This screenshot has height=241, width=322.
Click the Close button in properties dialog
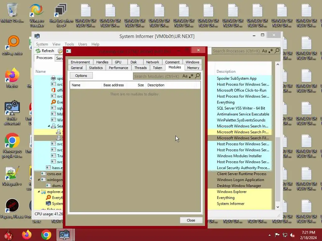point(191,220)
